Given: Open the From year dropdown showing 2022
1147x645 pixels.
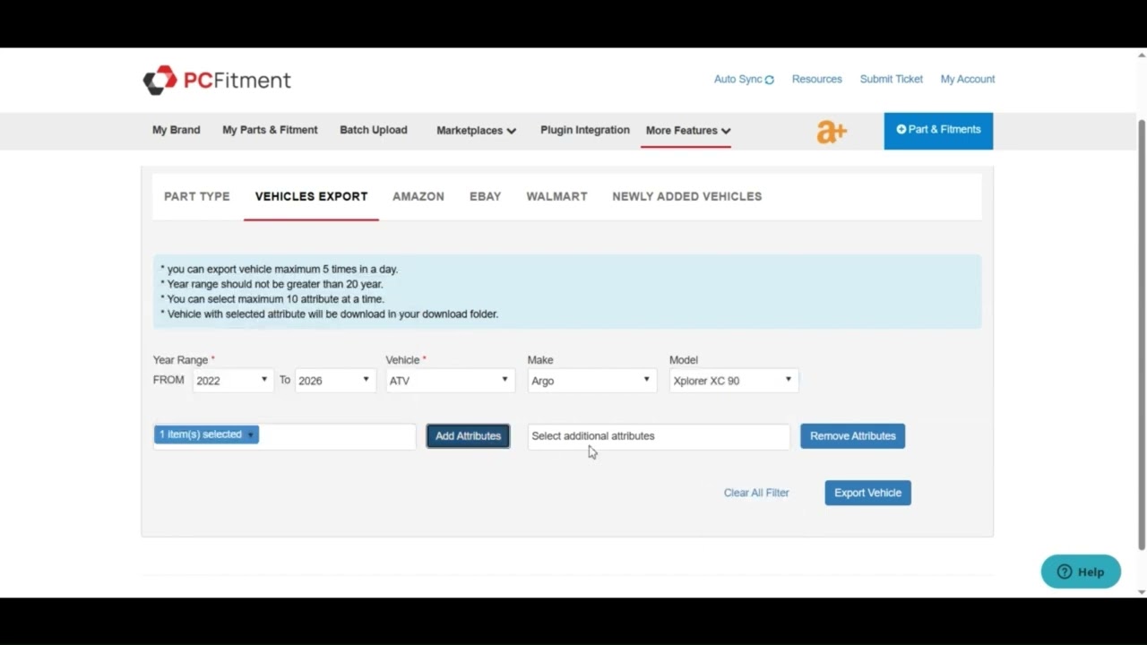Looking at the screenshot, I should 233,381.
